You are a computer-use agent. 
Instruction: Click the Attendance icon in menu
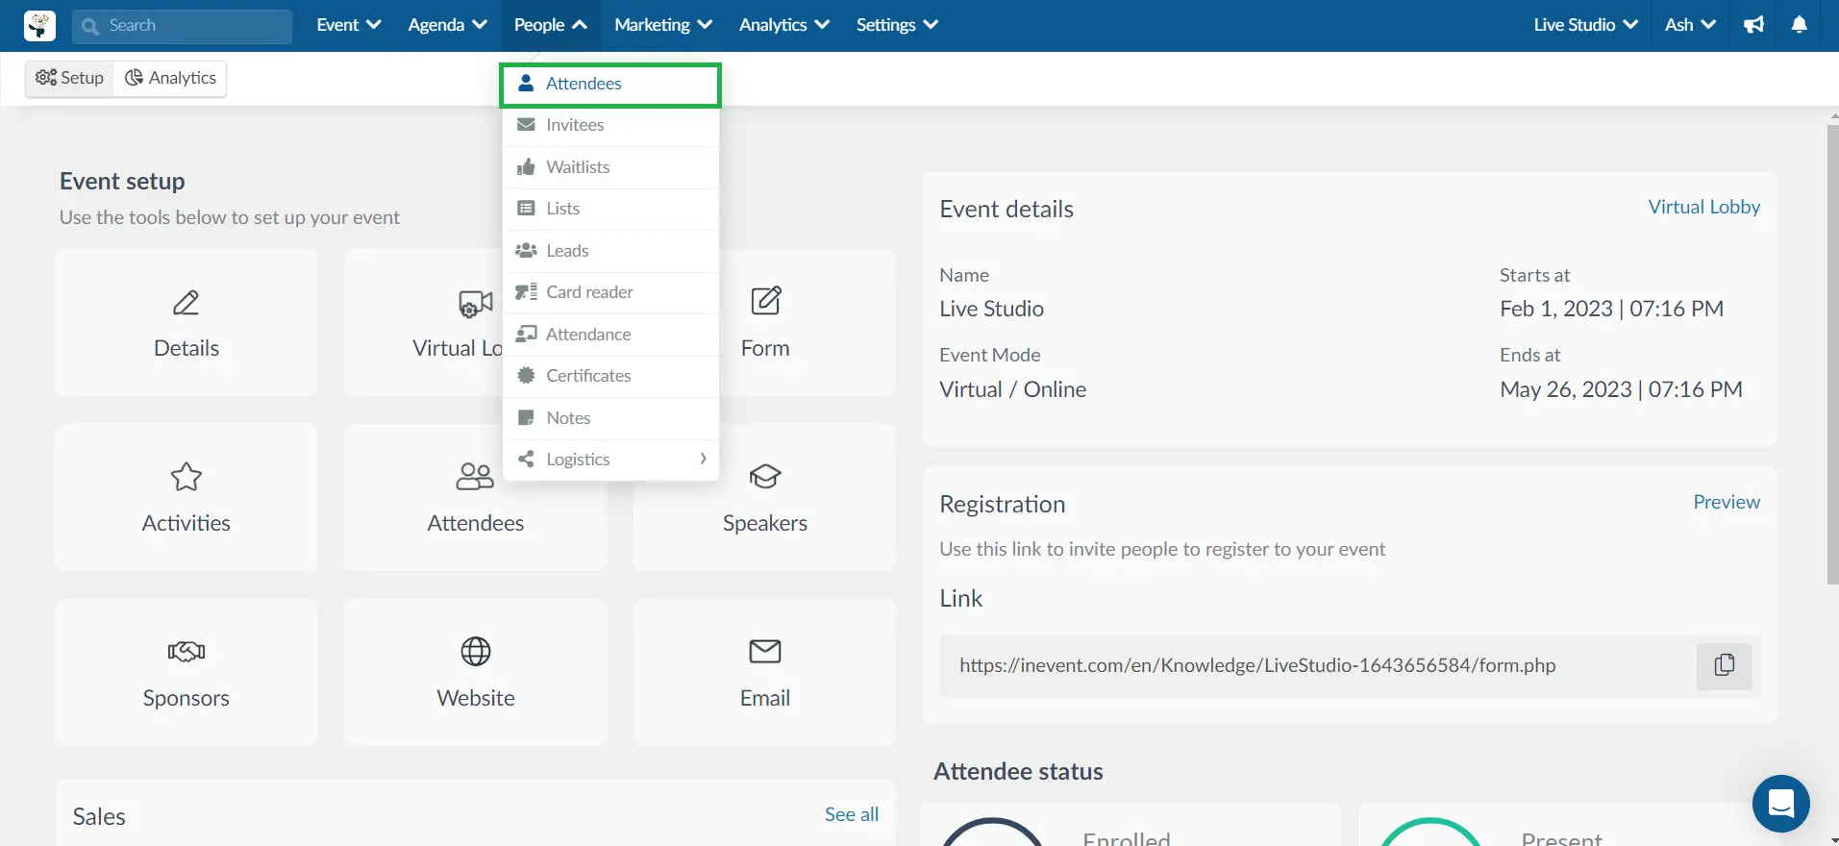click(x=526, y=335)
